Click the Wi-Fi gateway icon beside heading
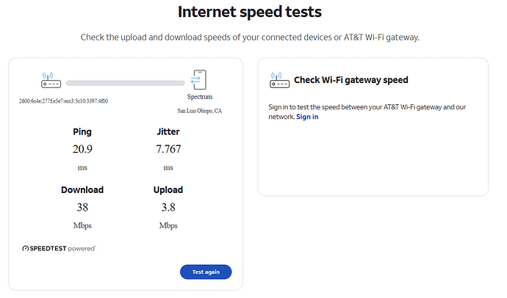Screen dimensions: 507x298 279,80
